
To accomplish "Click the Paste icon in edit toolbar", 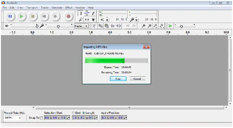I will tap(107, 26).
